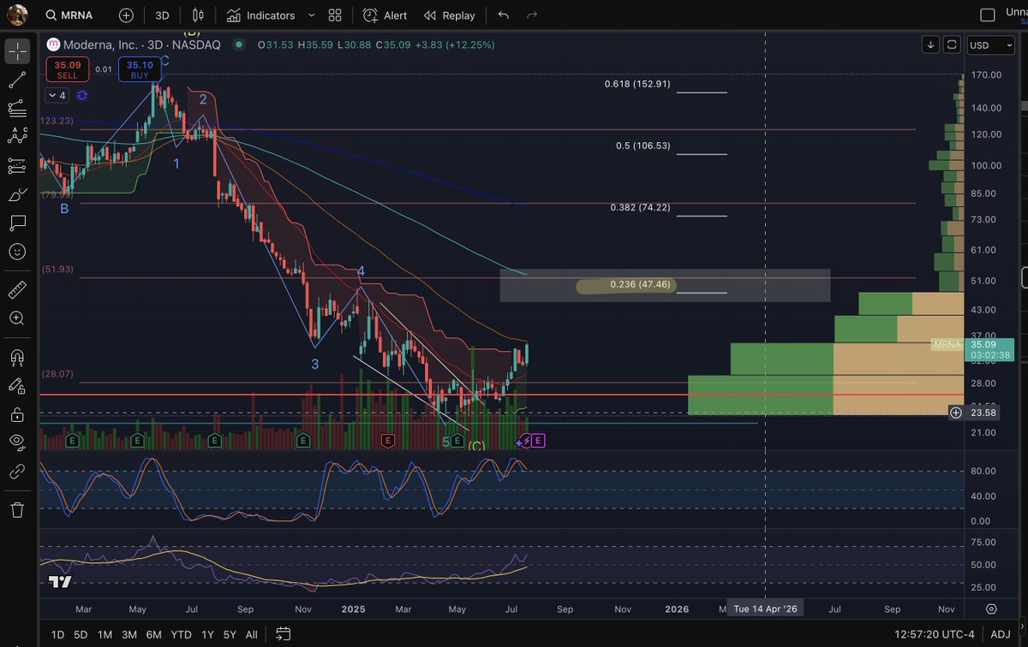Click the plus compare symbol icon
The width and height of the screenshot is (1028, 647).
[x=126, y=15]
